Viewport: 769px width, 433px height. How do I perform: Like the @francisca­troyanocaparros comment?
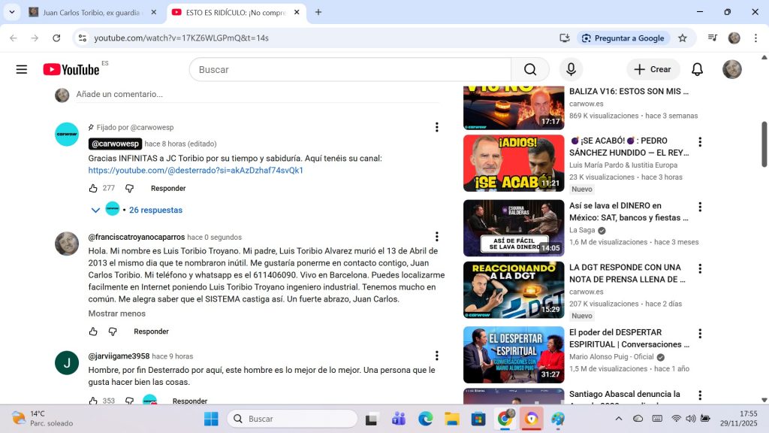click(93, 332)
